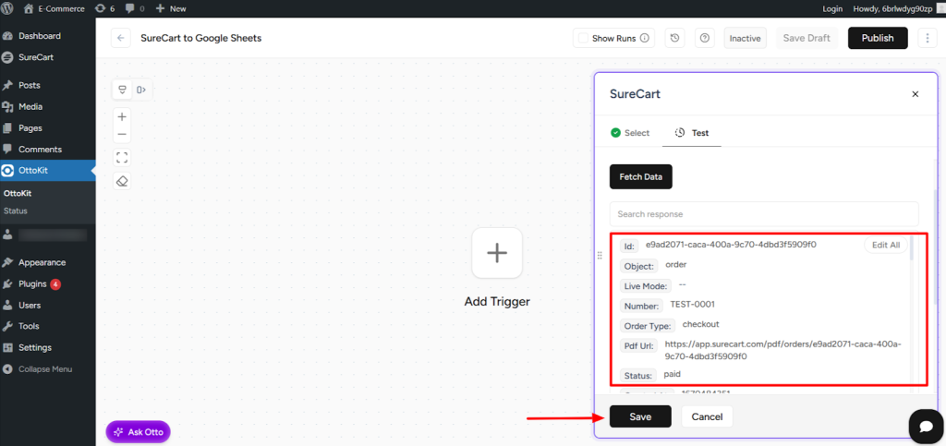
Task: Click the help question mark icon
Action: [x=705, y=38]
